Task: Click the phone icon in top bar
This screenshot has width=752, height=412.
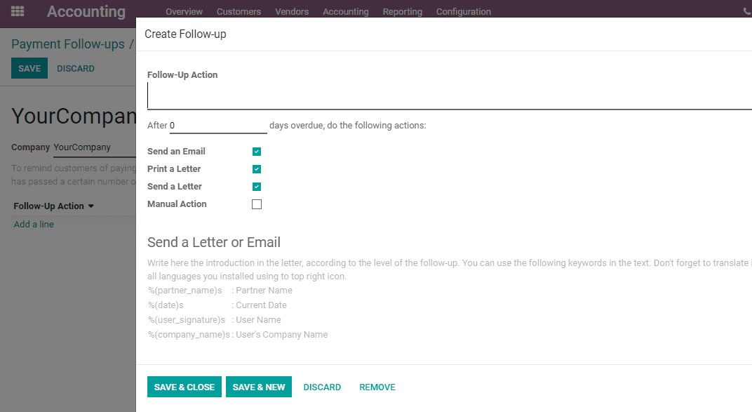Action: [x=747, y=11]
